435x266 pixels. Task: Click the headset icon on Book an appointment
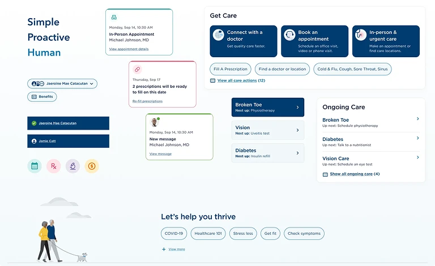289,35
